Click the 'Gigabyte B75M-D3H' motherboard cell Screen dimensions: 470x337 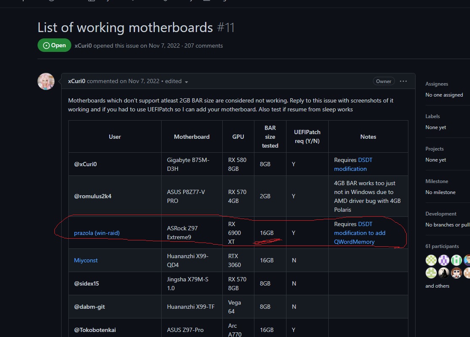point(192,164)
